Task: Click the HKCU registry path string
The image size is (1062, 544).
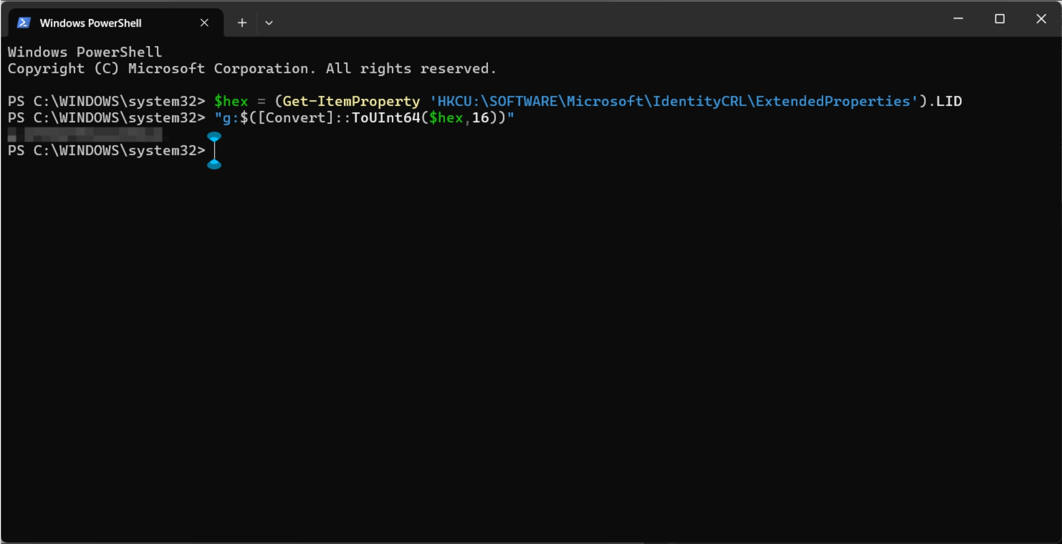Action: 674,101
